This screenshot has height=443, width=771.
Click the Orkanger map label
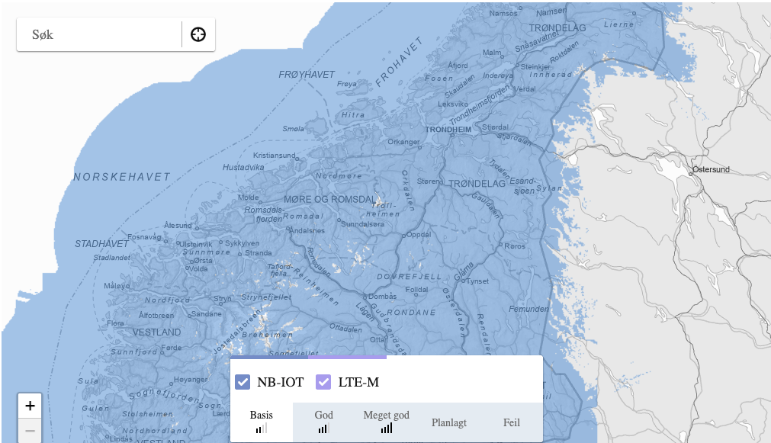[x=403, y=142]
